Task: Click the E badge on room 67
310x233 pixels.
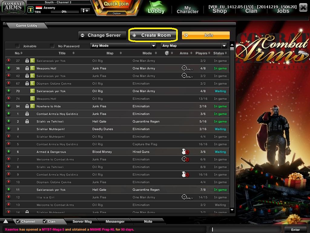Action: (x=32, y=83)
